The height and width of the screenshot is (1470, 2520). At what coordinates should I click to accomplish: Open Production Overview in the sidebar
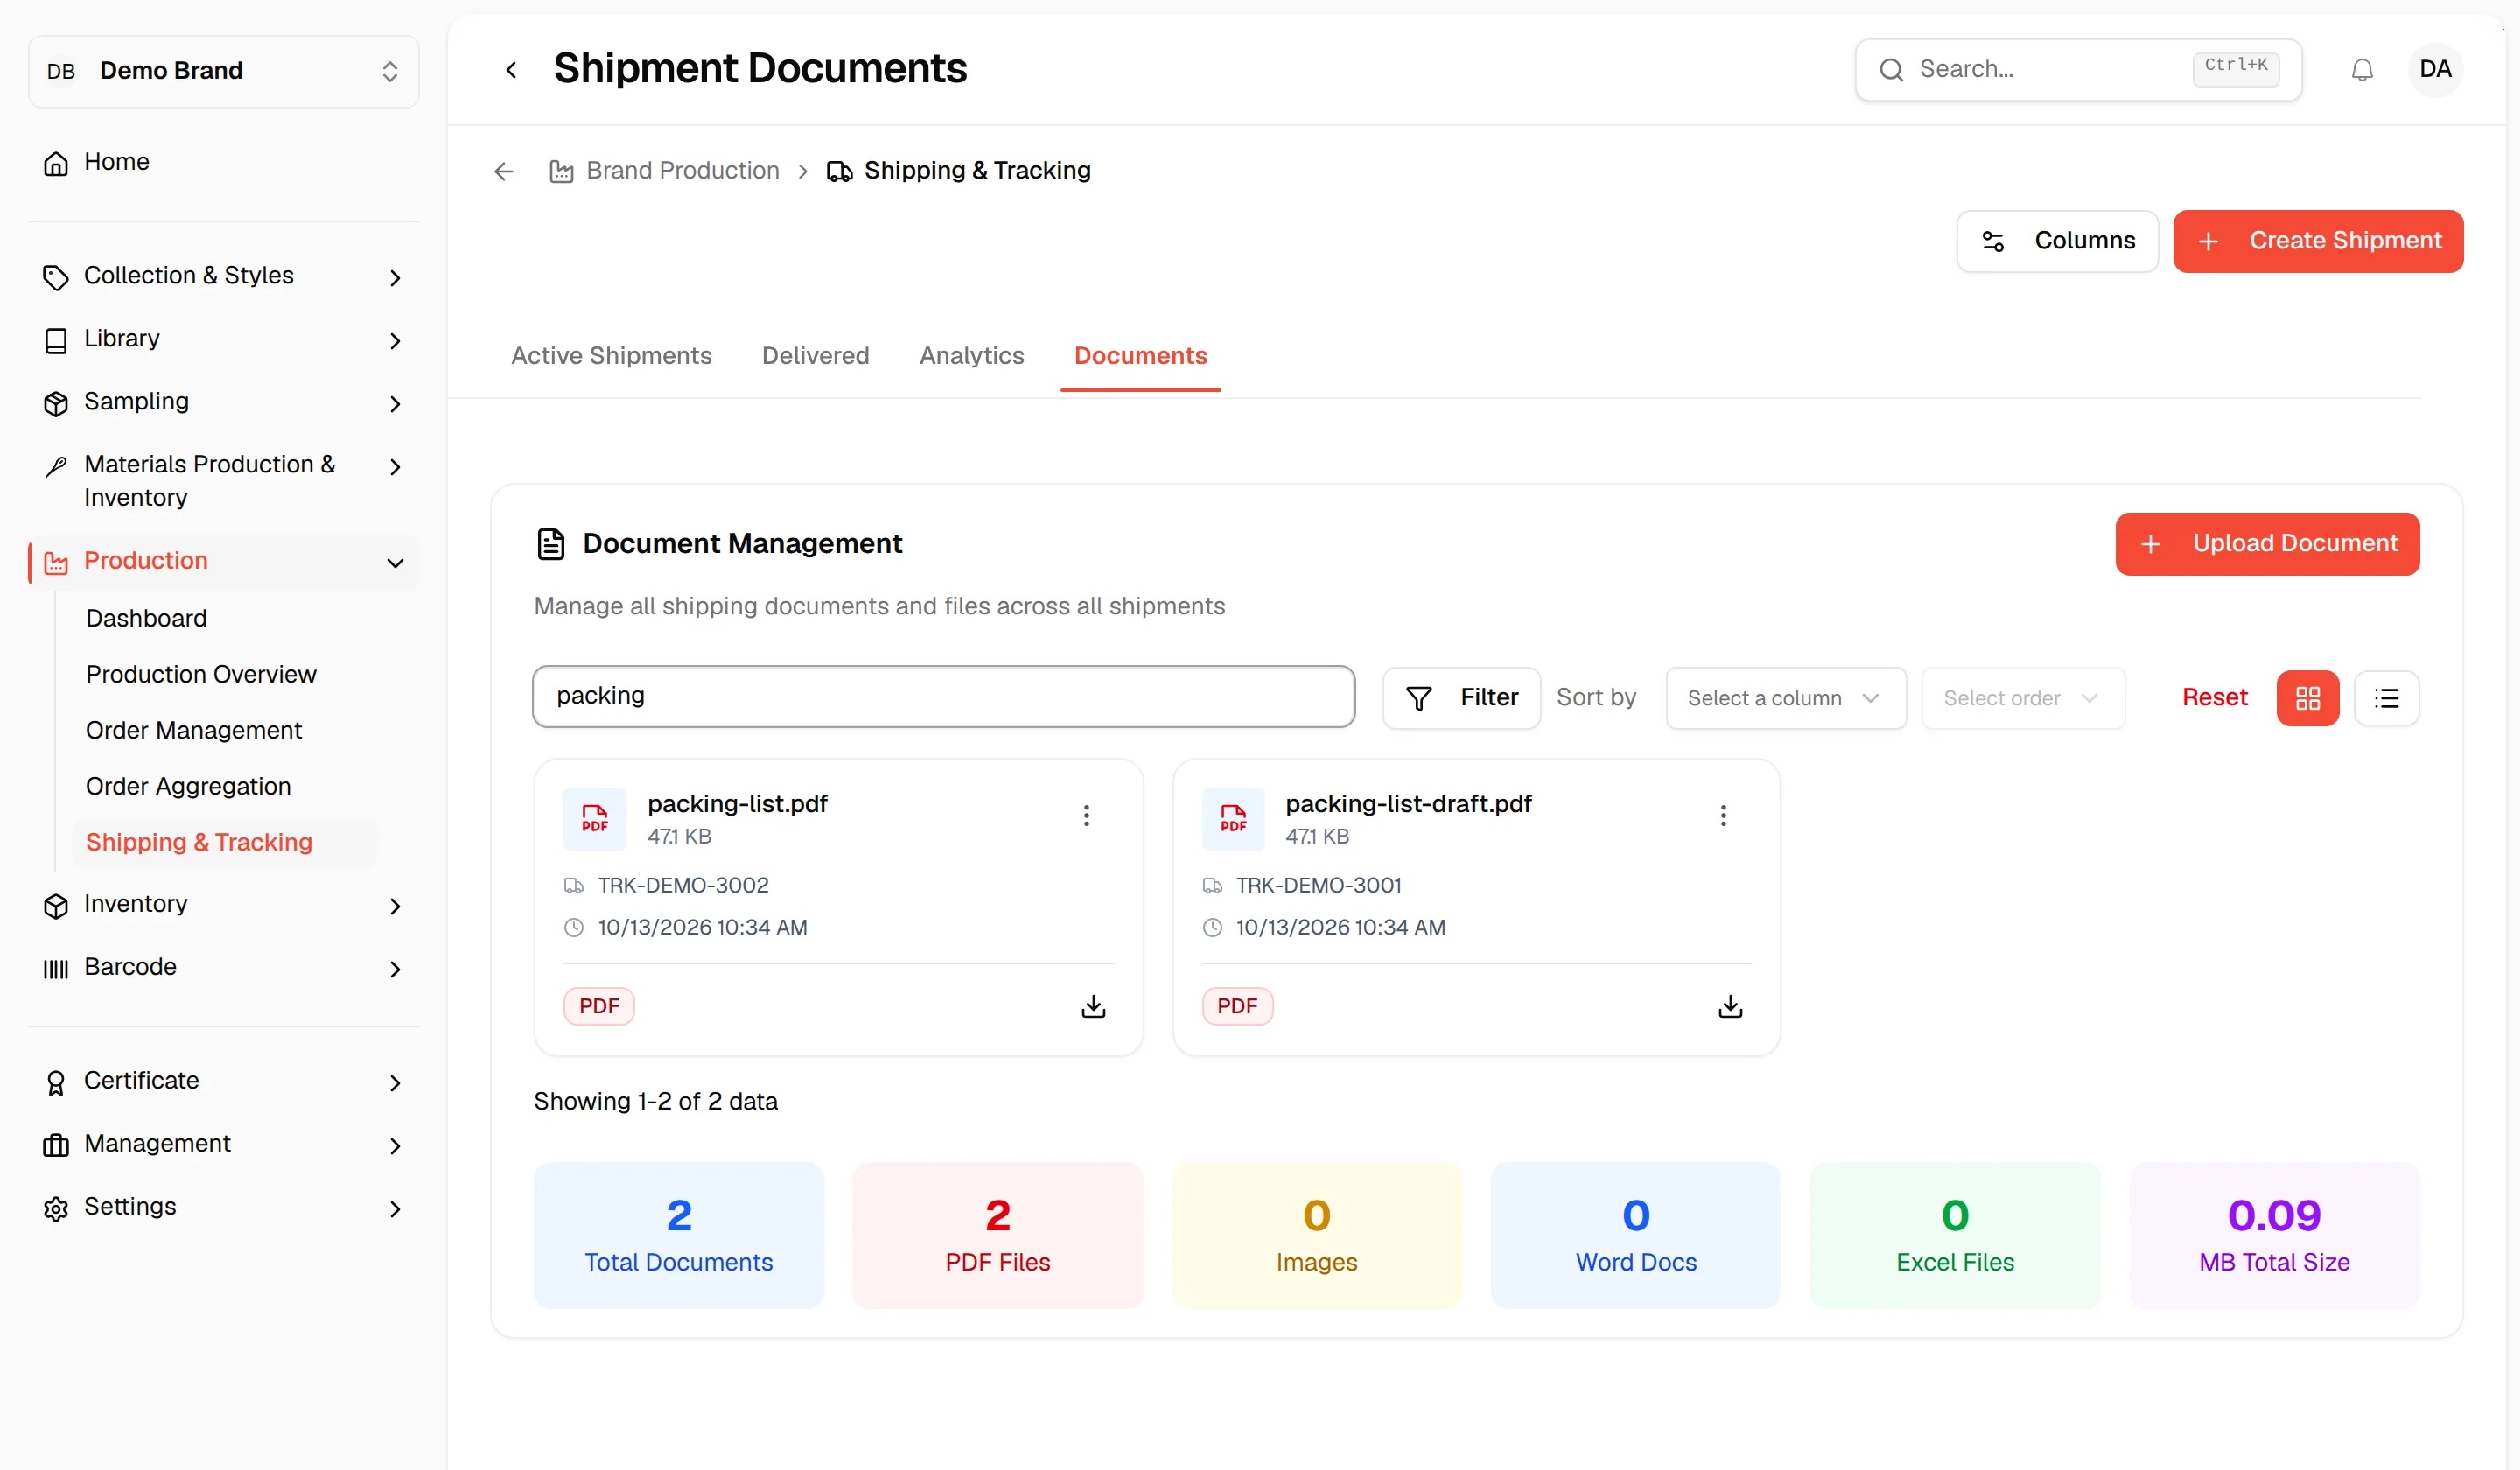(201, 674)
